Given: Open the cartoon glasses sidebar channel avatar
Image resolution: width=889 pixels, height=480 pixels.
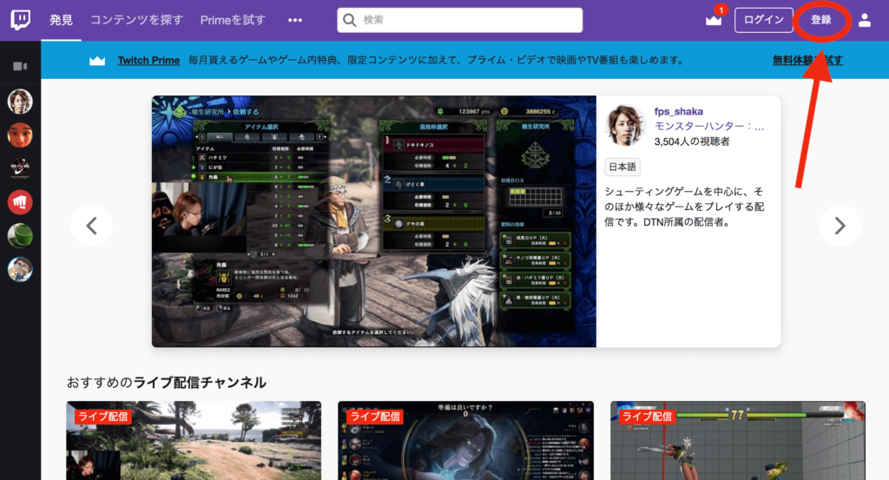Looking at the screenshot, I should [20, 269].
